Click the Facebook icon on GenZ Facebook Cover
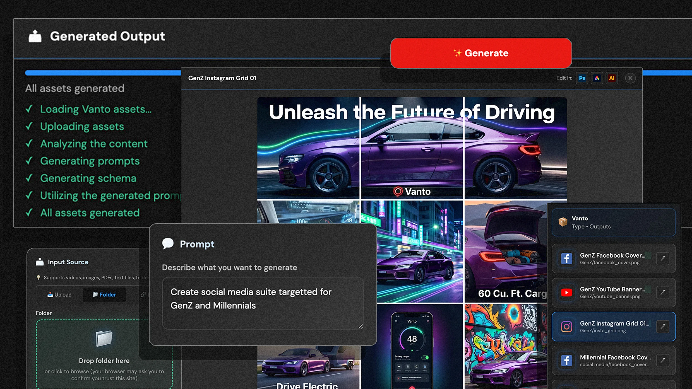This screenshot has height=389, width=692. coord(566,259)
